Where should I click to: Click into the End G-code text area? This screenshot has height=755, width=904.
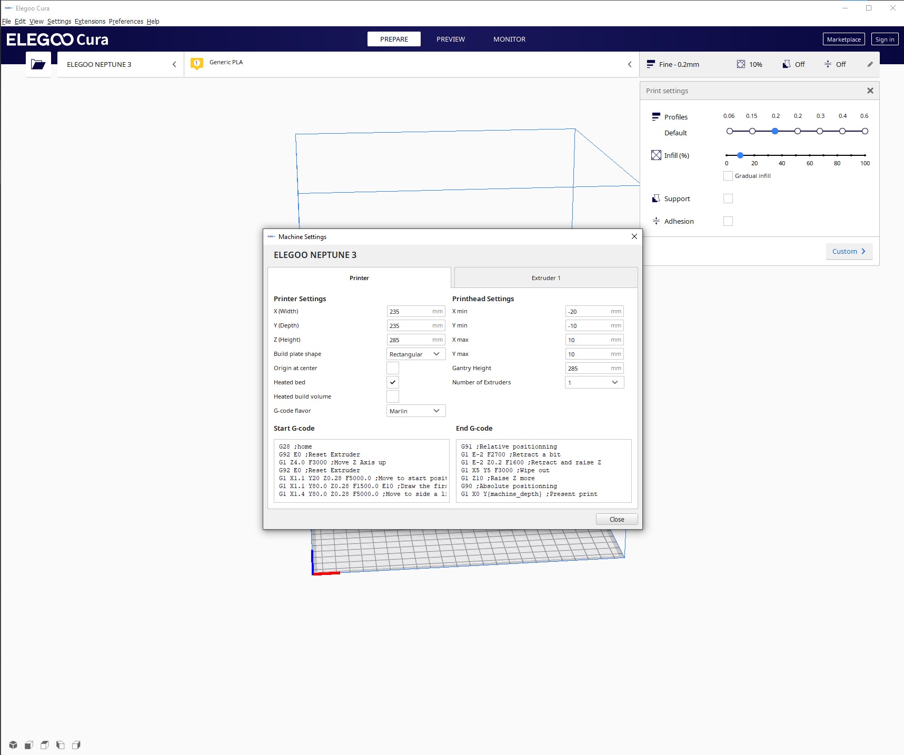pyautogui.click(x=544, y=471)
